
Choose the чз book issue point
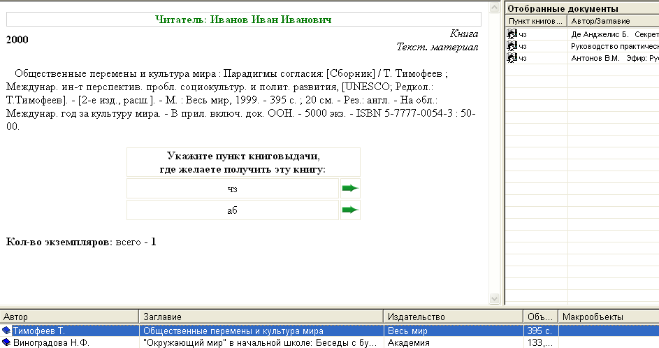233,188
